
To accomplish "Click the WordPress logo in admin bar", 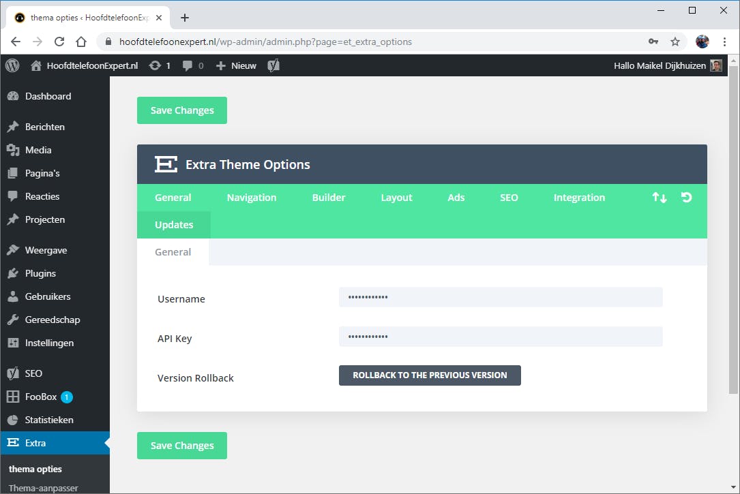I will pos(12,65).
